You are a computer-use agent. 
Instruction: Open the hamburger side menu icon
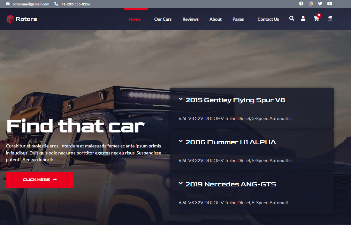coord(330,19)
